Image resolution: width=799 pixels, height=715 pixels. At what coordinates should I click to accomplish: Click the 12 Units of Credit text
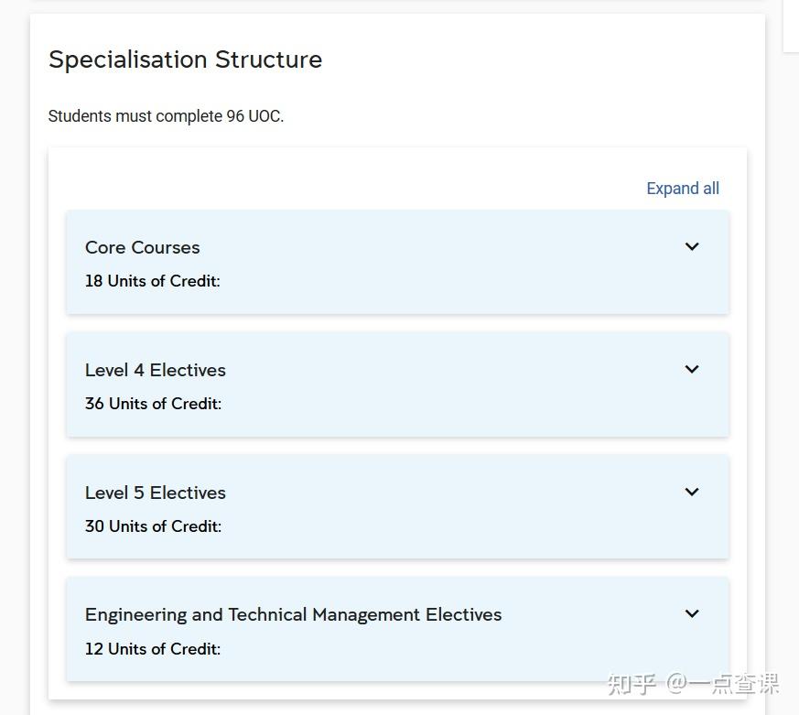coord(152,649)
